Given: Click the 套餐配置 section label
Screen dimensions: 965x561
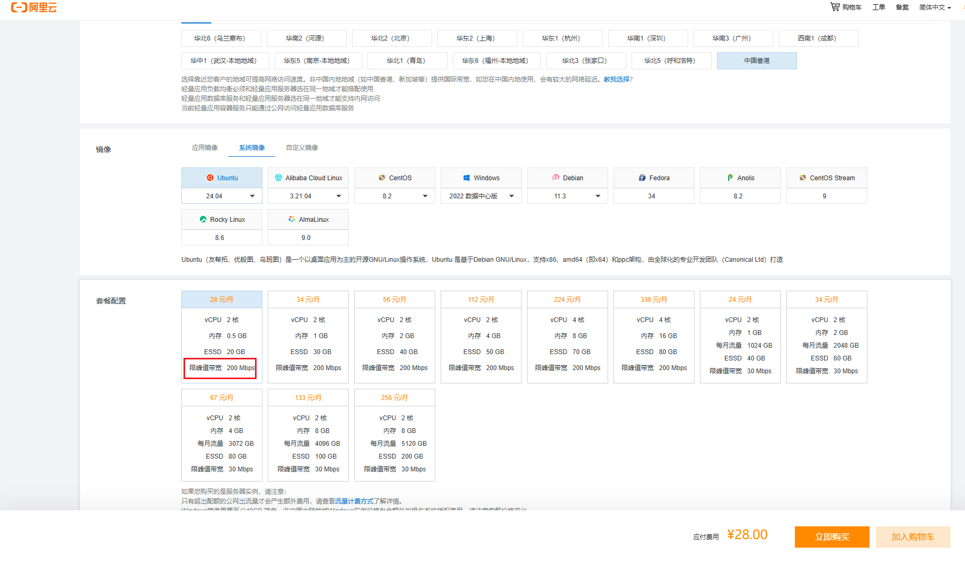Looking at the screenshot, I should coord(111,301).
